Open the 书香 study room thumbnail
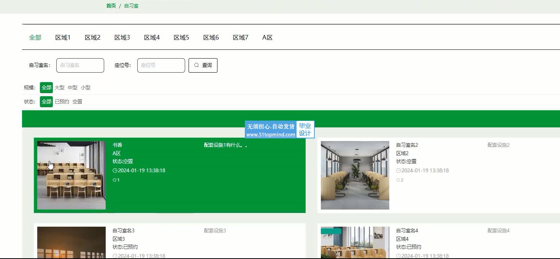The image size is (560, 259). click(x=71, y=175)
